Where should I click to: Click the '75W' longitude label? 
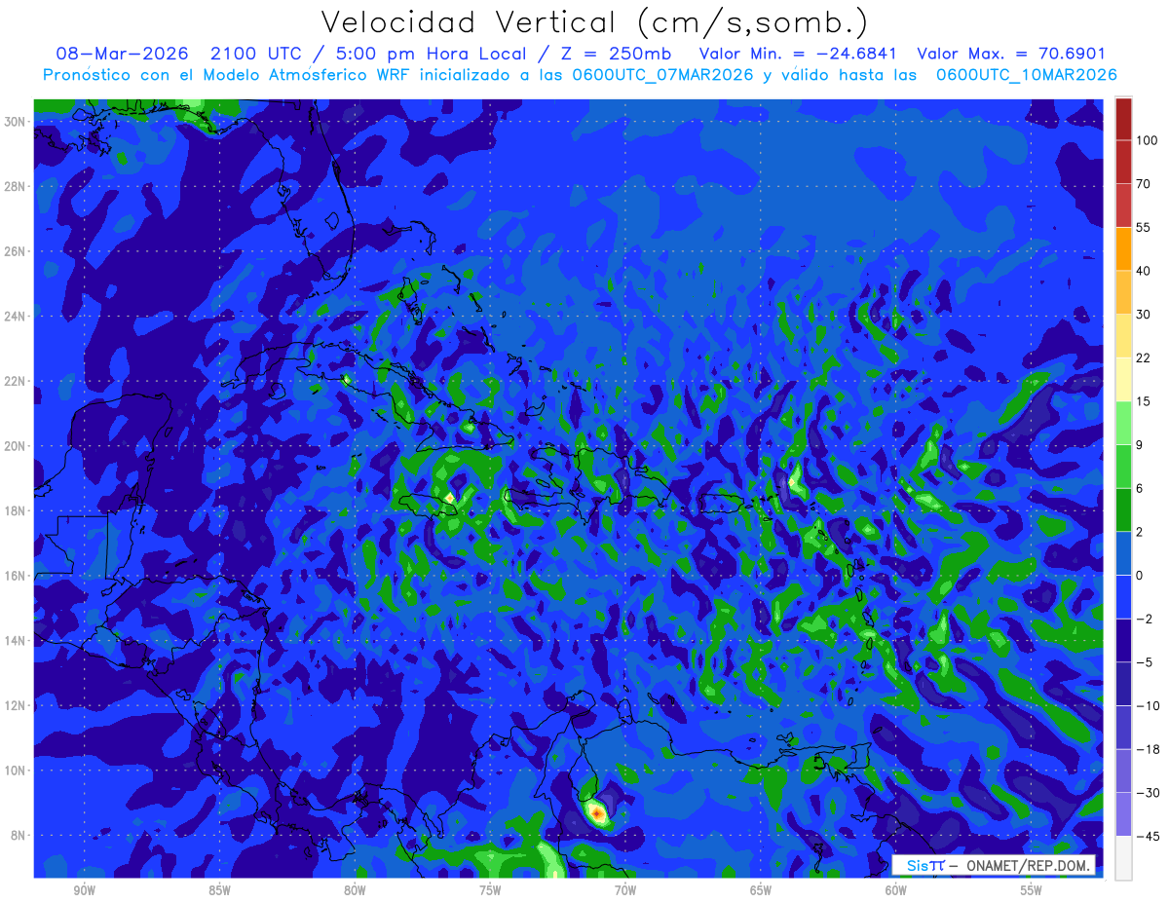(490, 891)
